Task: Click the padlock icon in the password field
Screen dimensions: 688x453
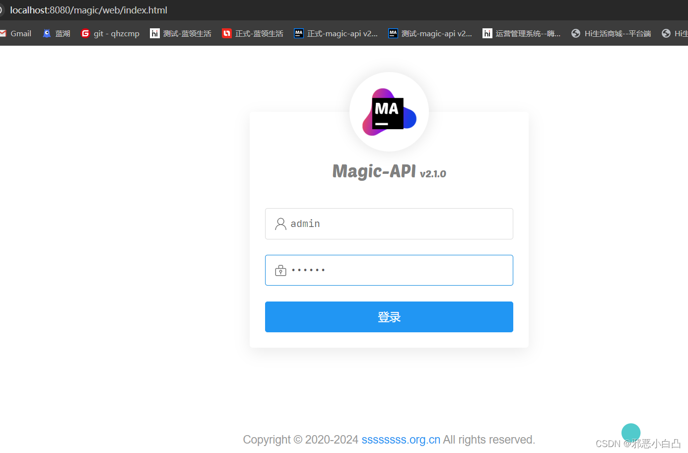Action: click(x=280, y=270)
